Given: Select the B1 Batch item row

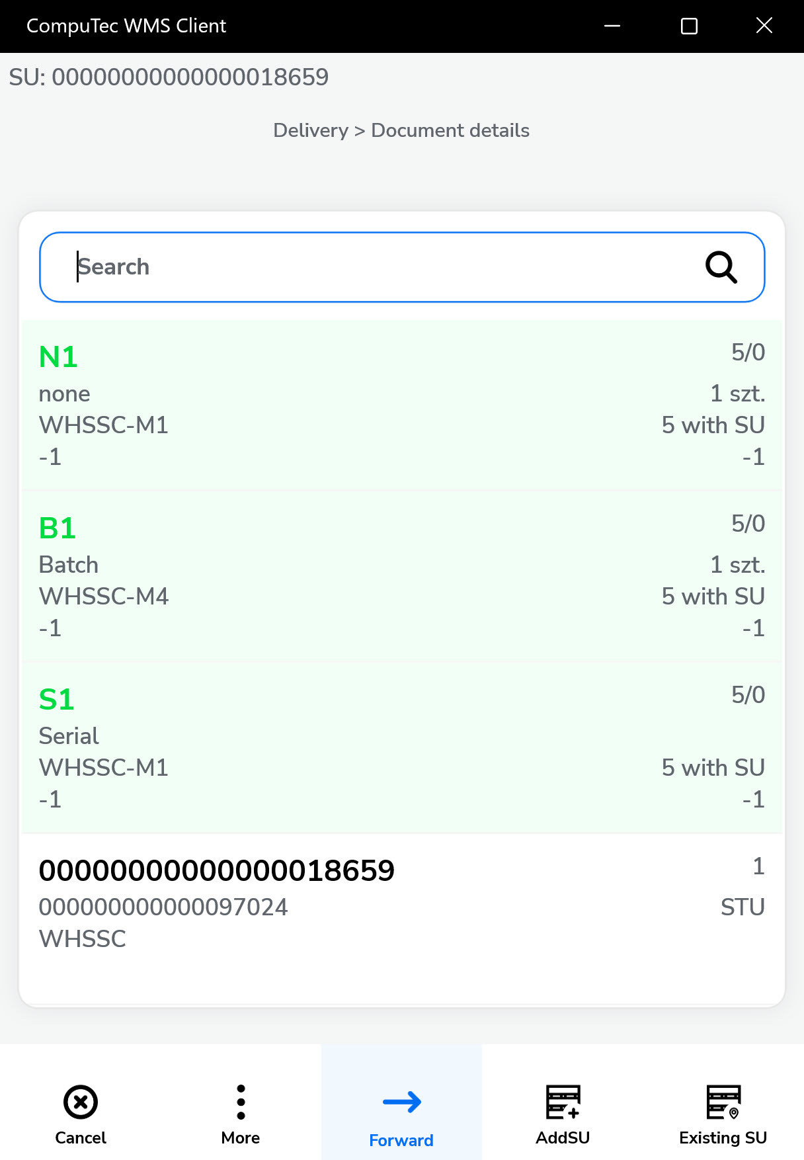Looking at the screenshot, I should [402, 577].
